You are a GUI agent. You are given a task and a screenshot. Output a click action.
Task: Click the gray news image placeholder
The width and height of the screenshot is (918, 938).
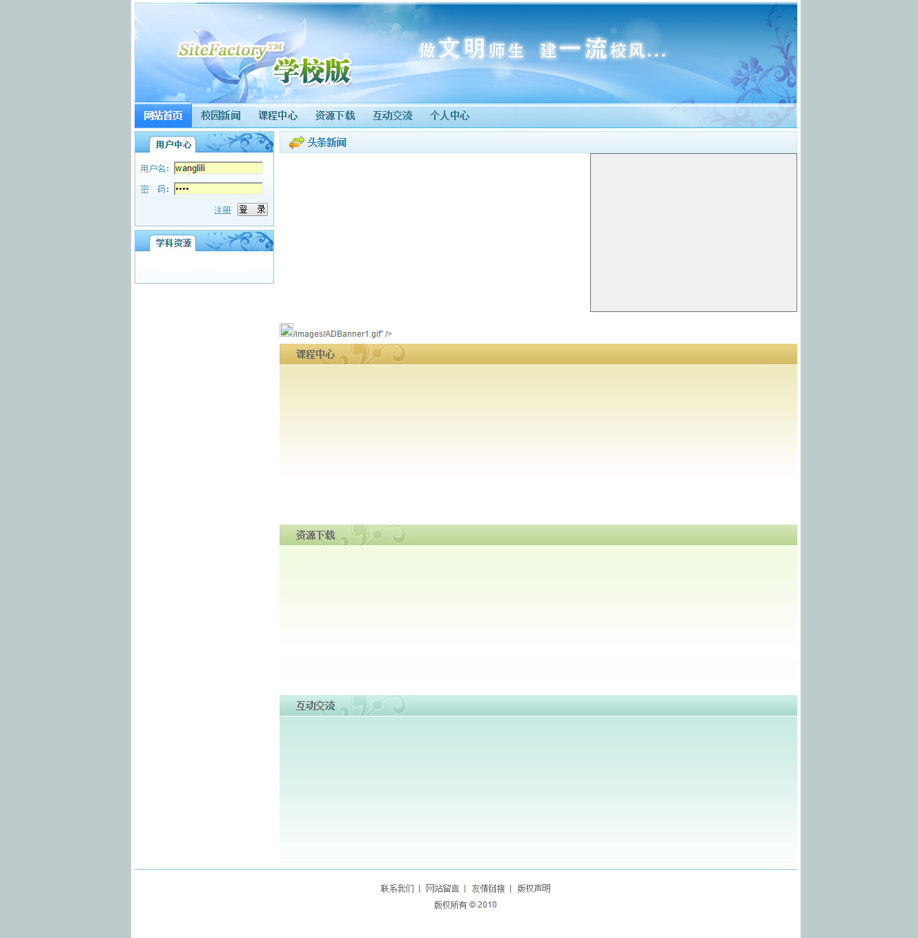point(694,233)
